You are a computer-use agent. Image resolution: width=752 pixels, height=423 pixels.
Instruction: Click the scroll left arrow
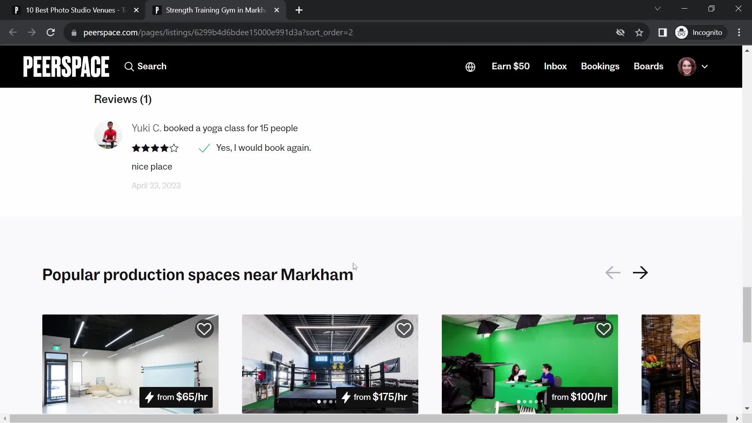click(x=4, y=419)
